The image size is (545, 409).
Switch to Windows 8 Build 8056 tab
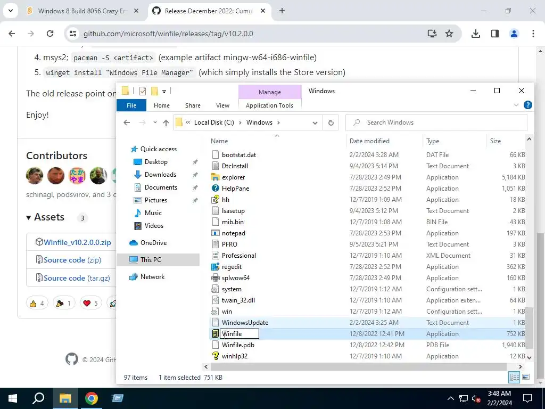(82, 11)
